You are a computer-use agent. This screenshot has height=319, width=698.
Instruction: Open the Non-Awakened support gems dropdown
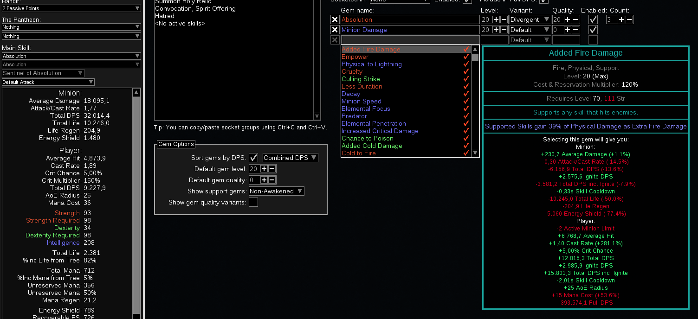click(x=277, y=191)
